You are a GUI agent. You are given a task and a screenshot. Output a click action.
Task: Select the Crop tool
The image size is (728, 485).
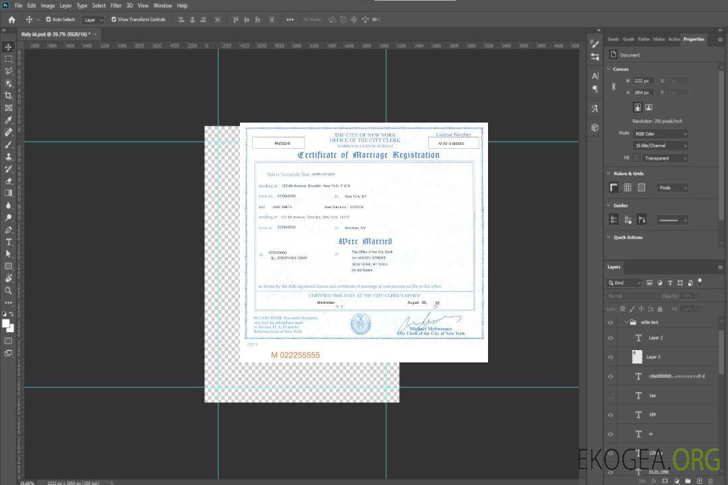[x=8, y=96]
